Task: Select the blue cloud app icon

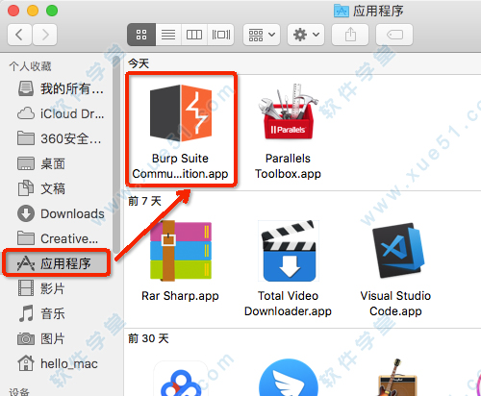Action: pyautogui.click(x=181, y=379)
